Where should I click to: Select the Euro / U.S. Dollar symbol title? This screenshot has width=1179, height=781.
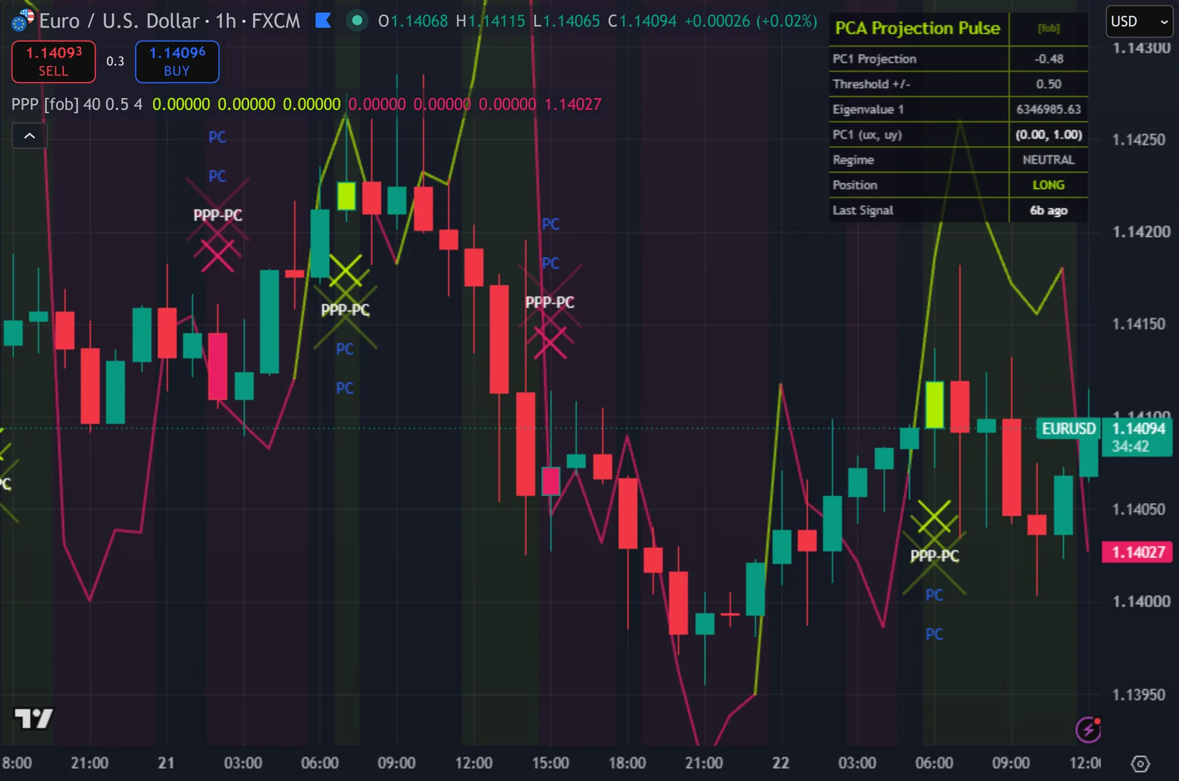(119, 21)
